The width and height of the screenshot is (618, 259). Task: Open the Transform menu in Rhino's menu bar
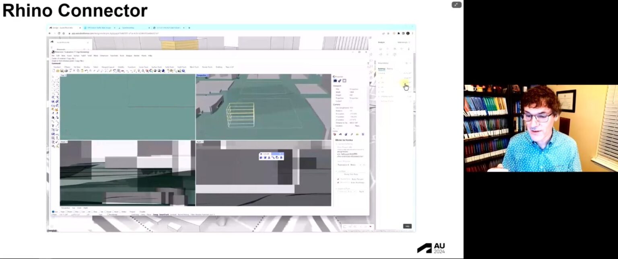tap(113, 56)
